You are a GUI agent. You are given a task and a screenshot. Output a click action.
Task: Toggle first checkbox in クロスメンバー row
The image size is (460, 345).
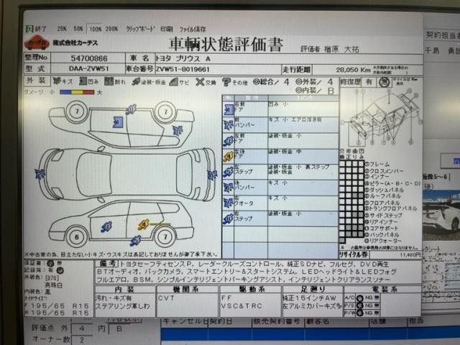342,170
